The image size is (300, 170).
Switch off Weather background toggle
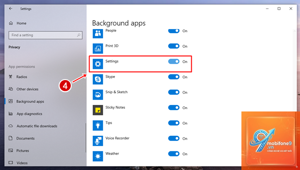pos(174,154)
